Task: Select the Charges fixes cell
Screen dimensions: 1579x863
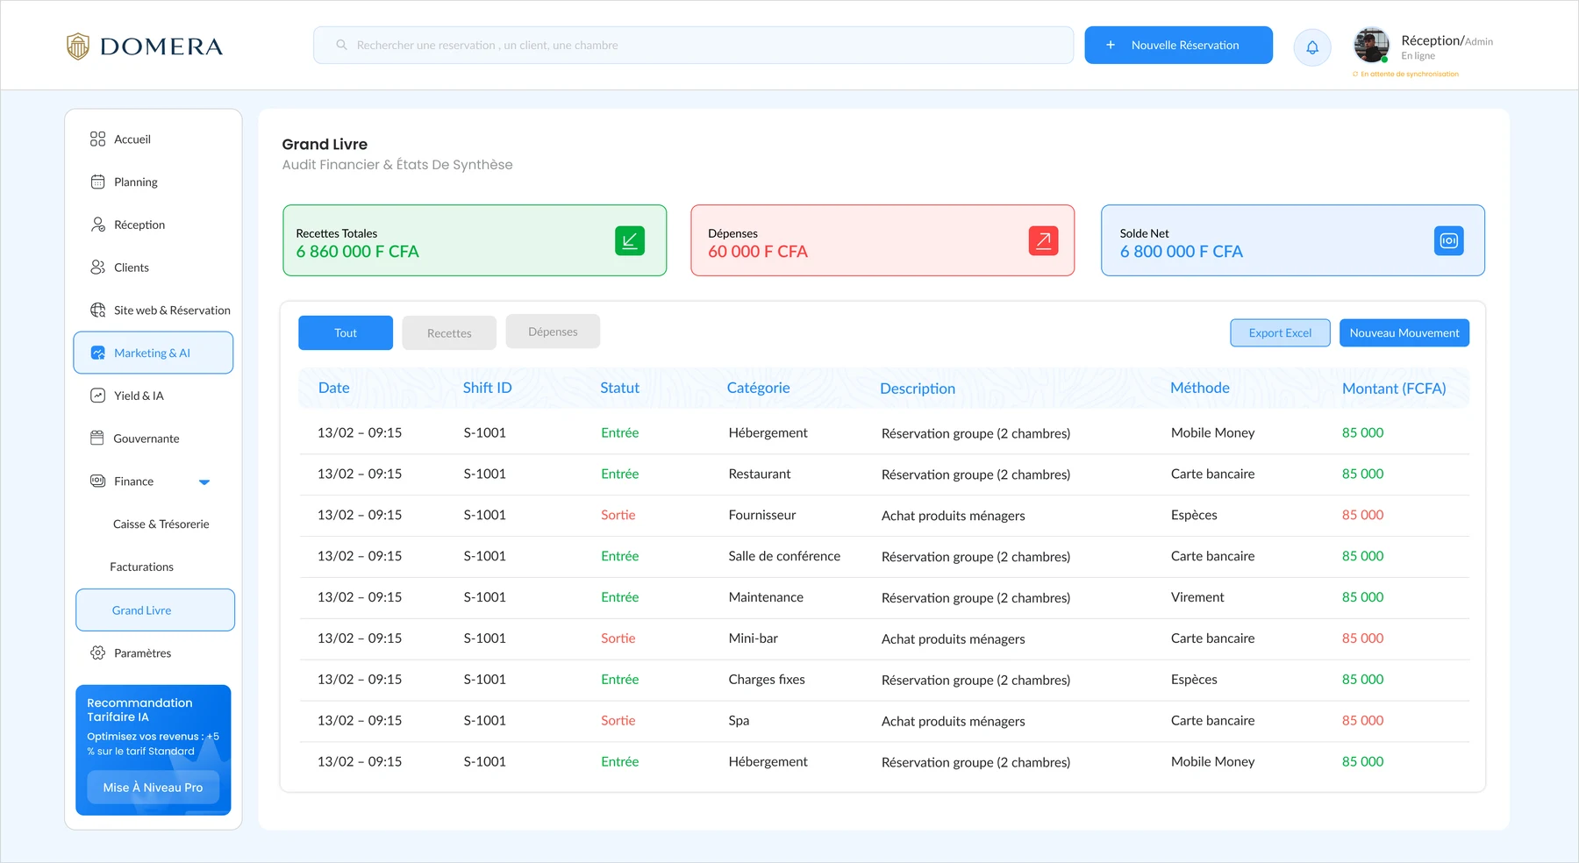Action: point(767,680)
